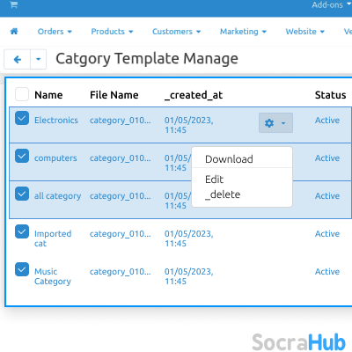Viewport: 352px width, 352px height.
Task: Choose Download from the context menu
Action: (229, 159)
